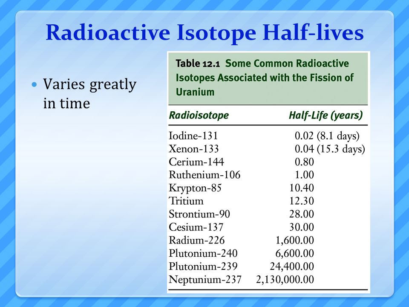Select the 'Cerium-144' row name
This screenshot has width=409, height=307.
196,162
